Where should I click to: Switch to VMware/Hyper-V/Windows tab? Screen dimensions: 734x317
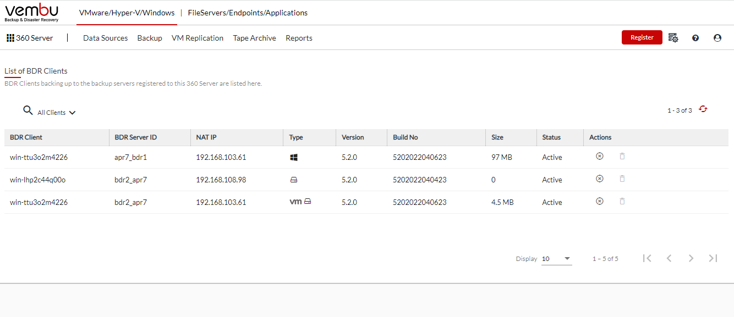[x=127, y=13]
